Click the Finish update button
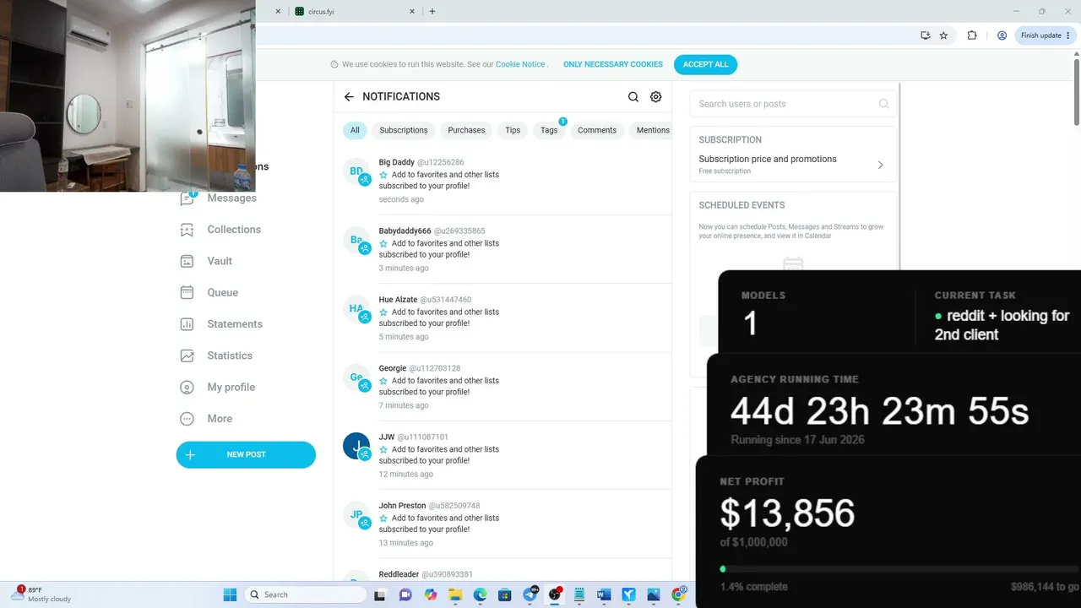The width and height of the screenshot is (1081, 608). pos(1046,35)
